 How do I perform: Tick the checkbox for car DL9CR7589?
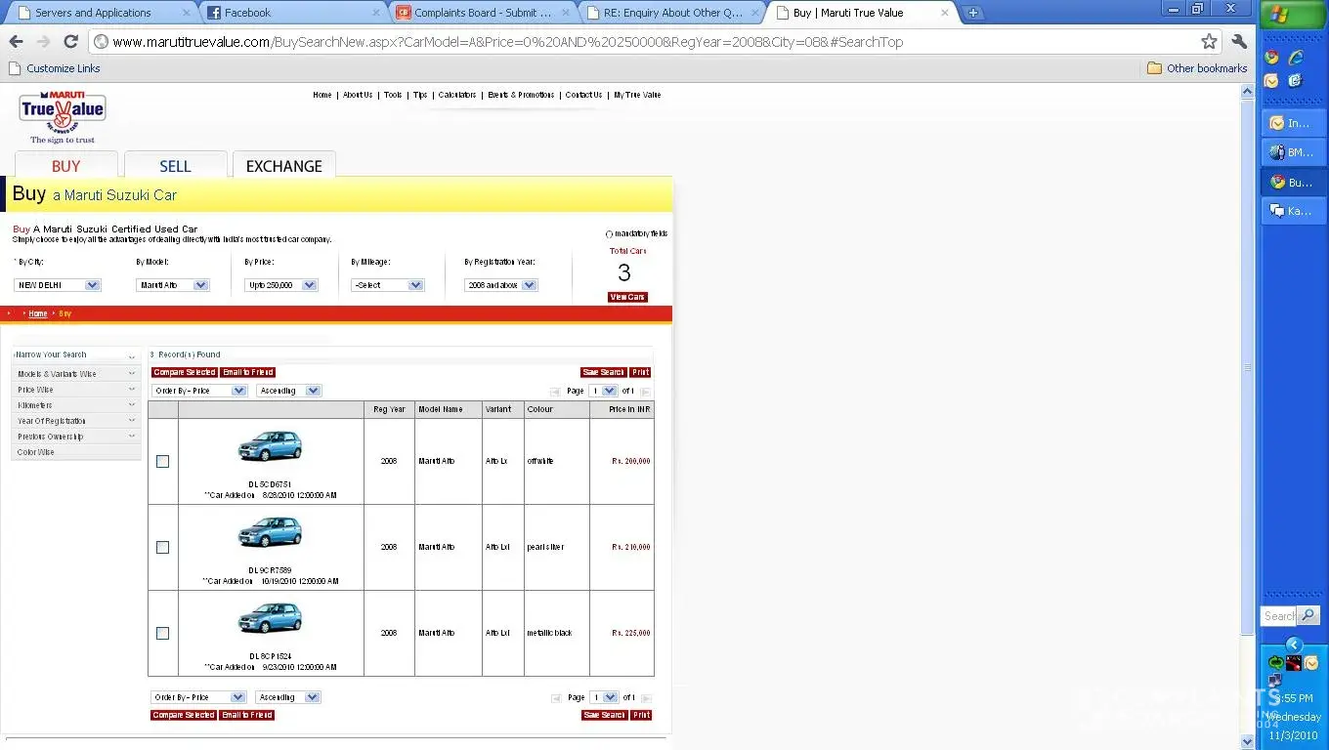(x=163, y=547)
